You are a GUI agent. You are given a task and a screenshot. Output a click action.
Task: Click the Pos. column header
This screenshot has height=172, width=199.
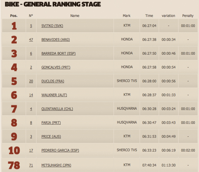pos(14,16)
